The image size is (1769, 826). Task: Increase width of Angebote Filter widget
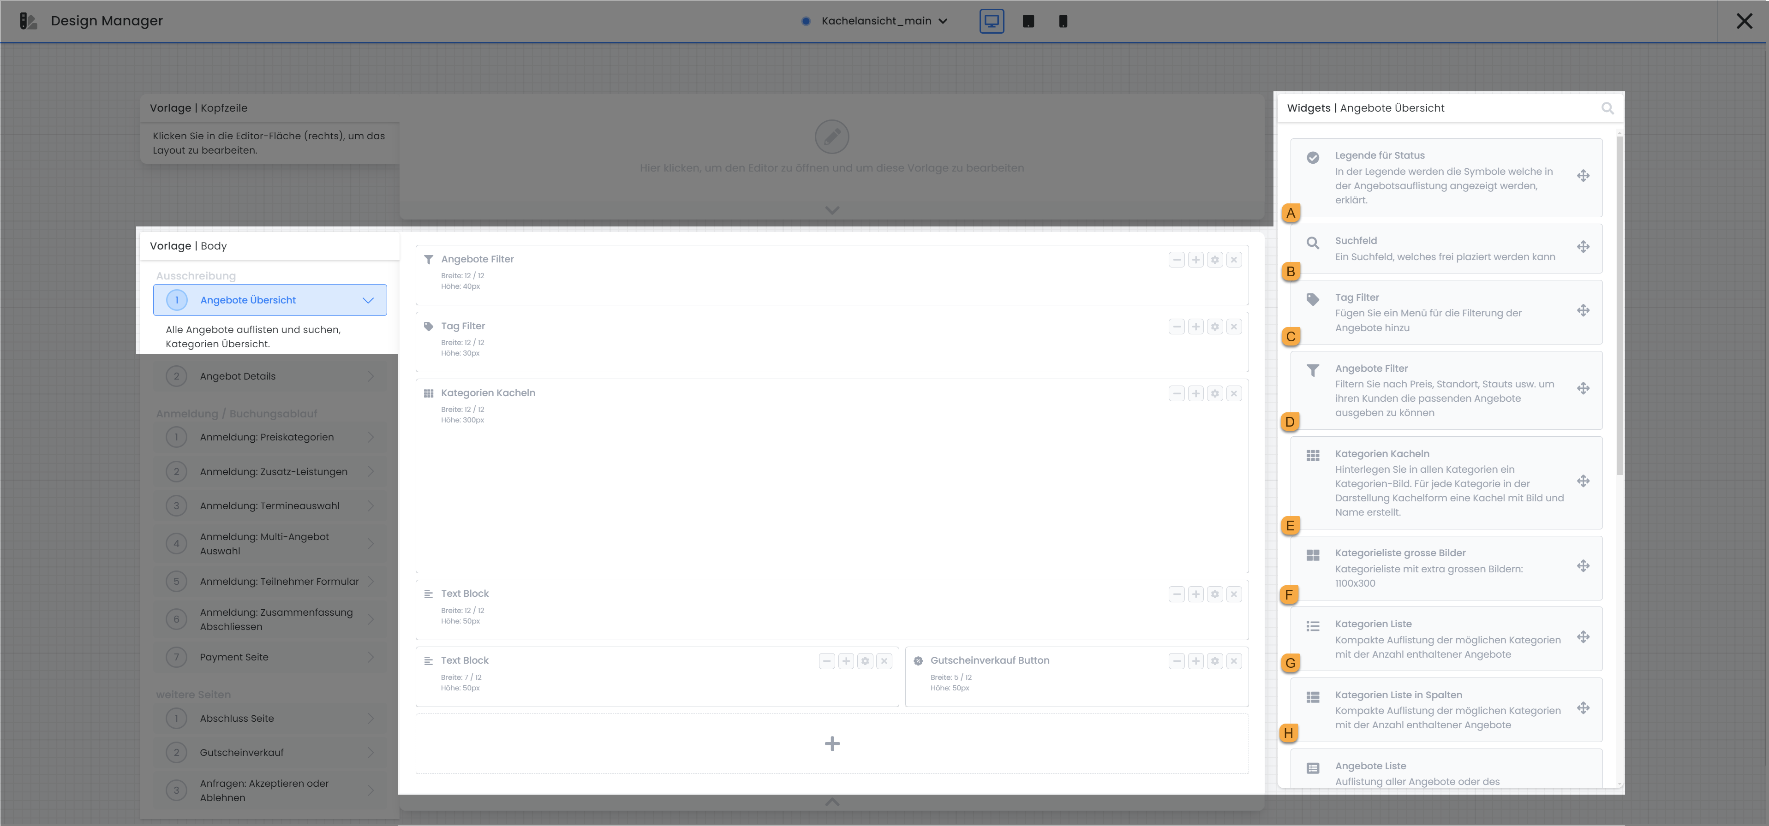[x=1195, y=260]
